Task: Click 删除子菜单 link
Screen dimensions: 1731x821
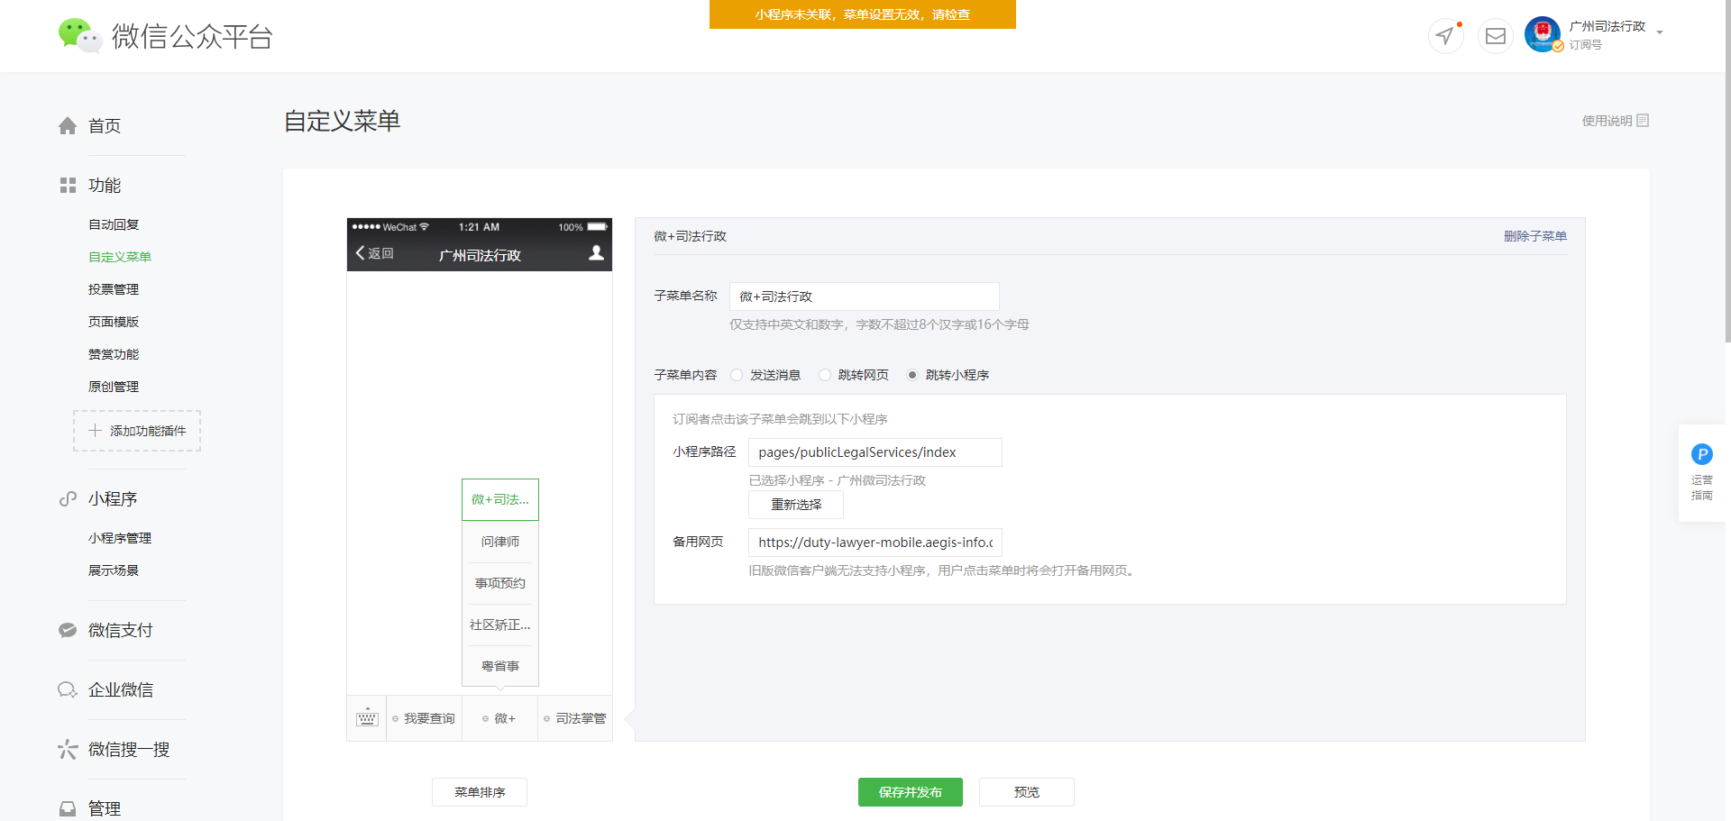Action: 1534,236
